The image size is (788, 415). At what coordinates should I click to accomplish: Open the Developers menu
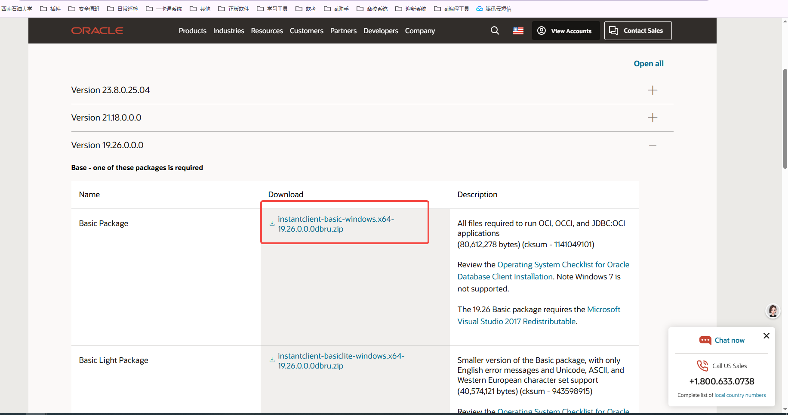point(380,31)
